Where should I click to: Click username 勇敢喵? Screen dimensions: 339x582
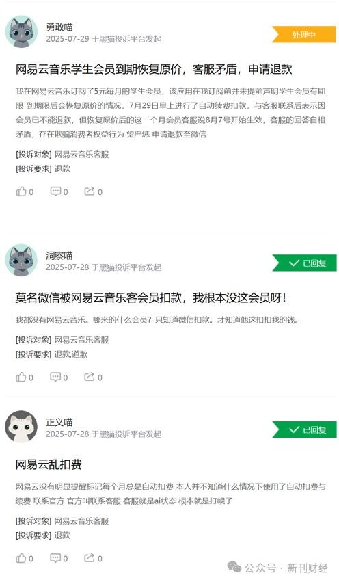59,27
